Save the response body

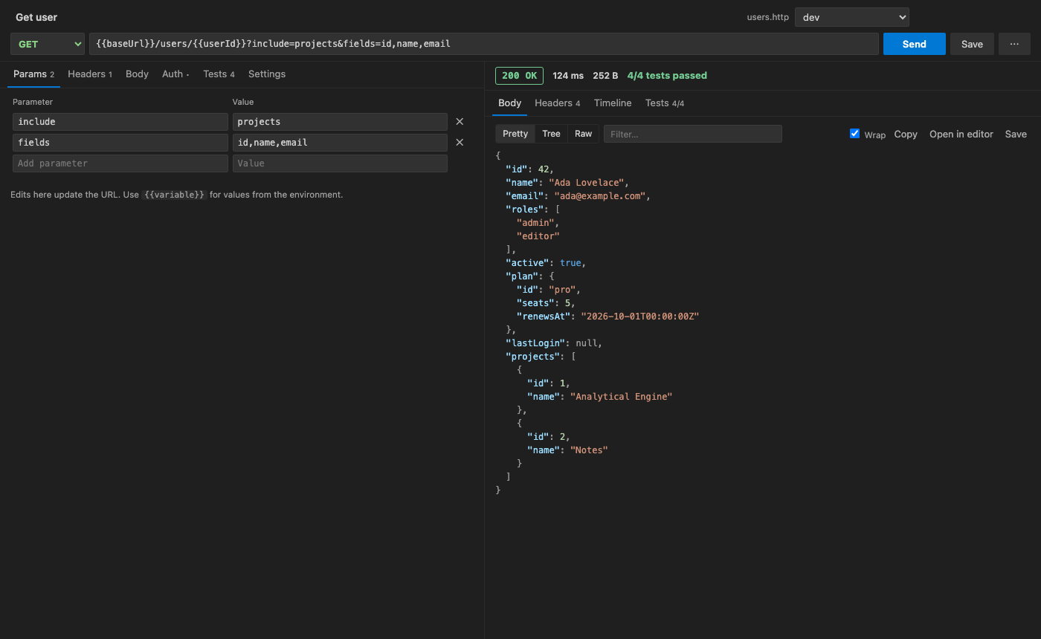click(1016, 134)
